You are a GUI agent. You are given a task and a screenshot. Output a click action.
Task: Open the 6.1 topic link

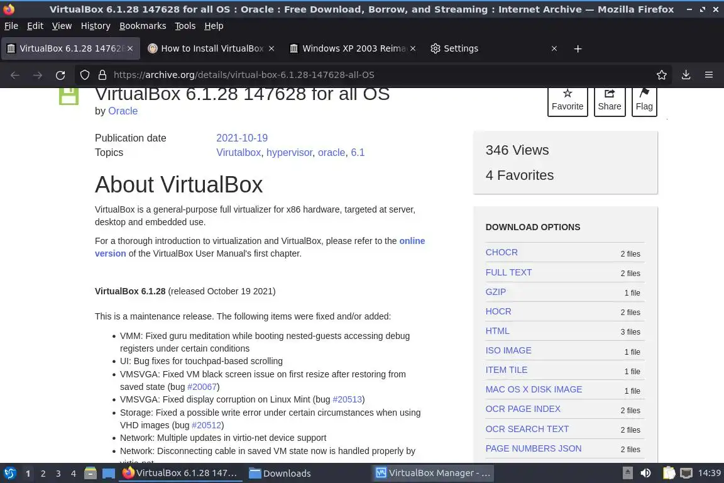click(x=358, y=153)
